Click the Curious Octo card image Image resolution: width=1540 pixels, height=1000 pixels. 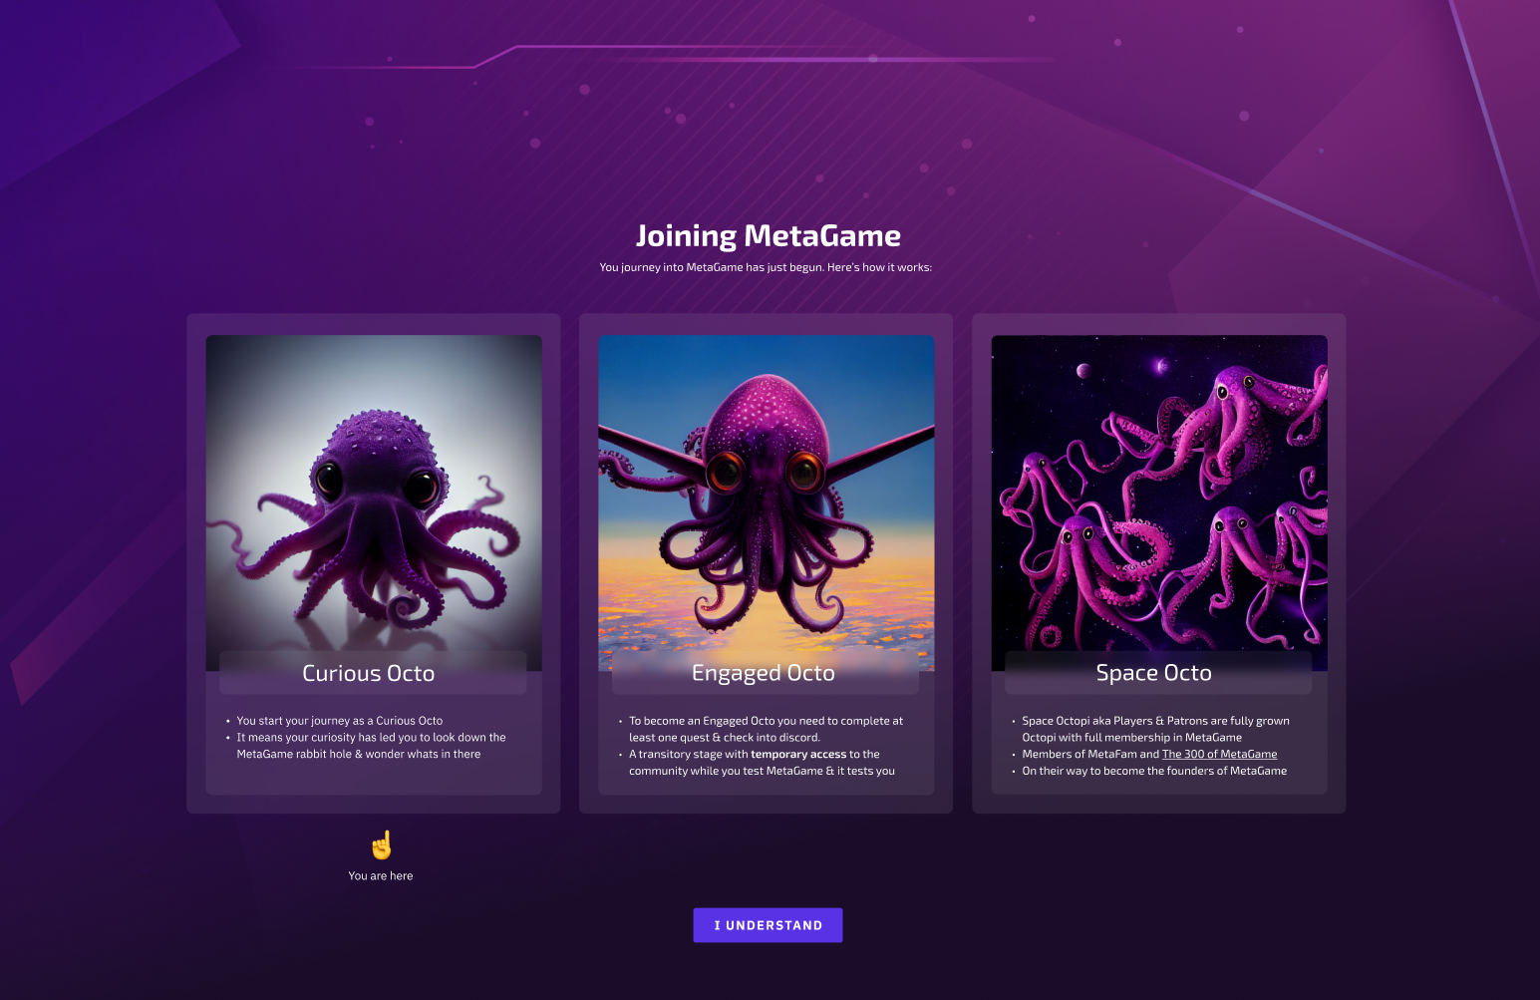pos(374,499)
